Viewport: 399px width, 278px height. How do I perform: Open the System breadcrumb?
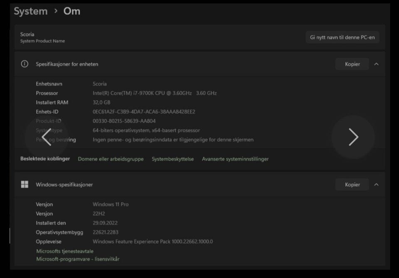31,11
